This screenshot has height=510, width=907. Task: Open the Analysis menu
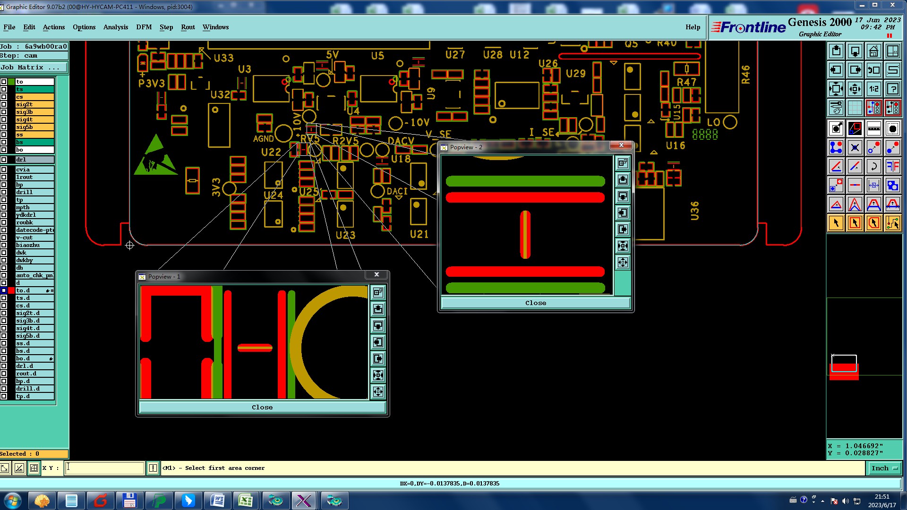pos(116,27)
